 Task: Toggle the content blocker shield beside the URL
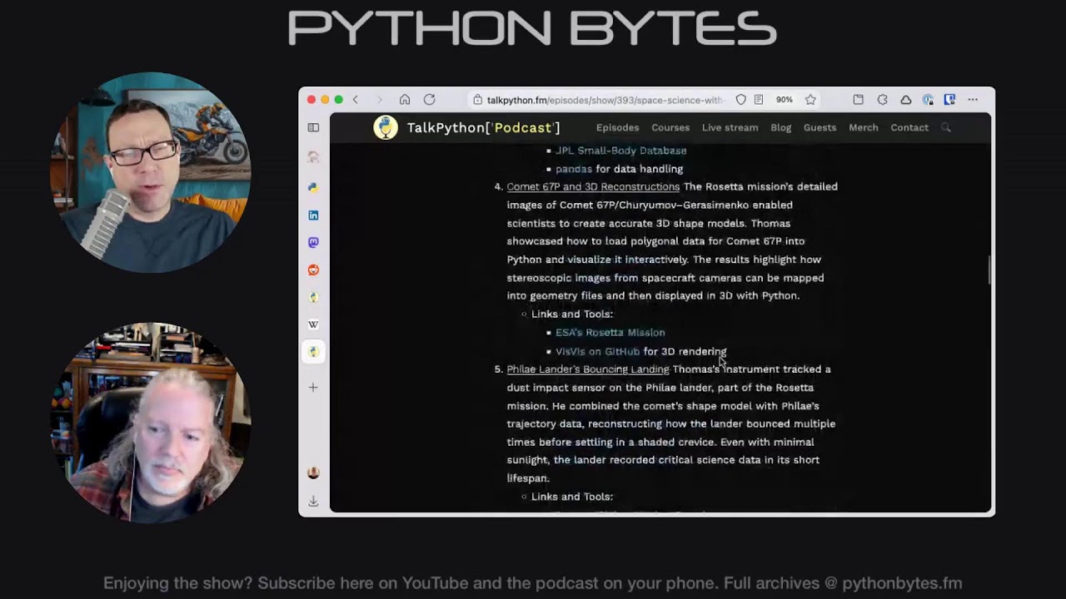[741, 99]
